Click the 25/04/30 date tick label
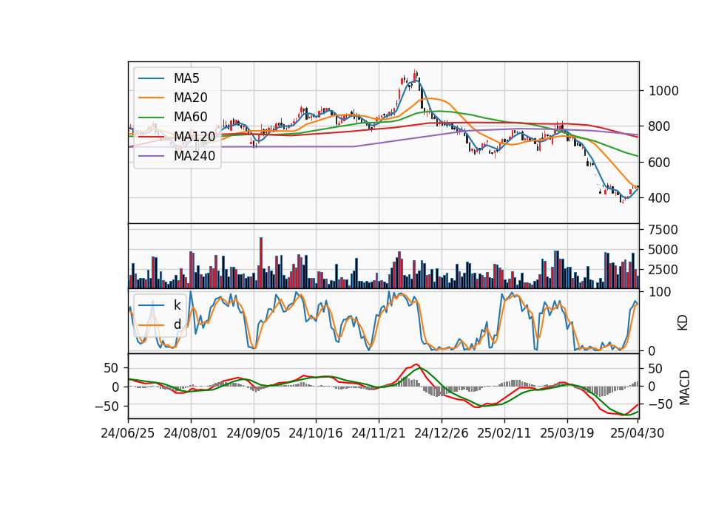The height and width of the screenshot is (510, 710). click(638, 433)
